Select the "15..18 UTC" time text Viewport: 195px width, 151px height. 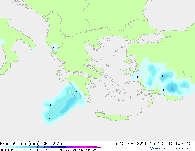pyautogui.click(x=161, y=144)
